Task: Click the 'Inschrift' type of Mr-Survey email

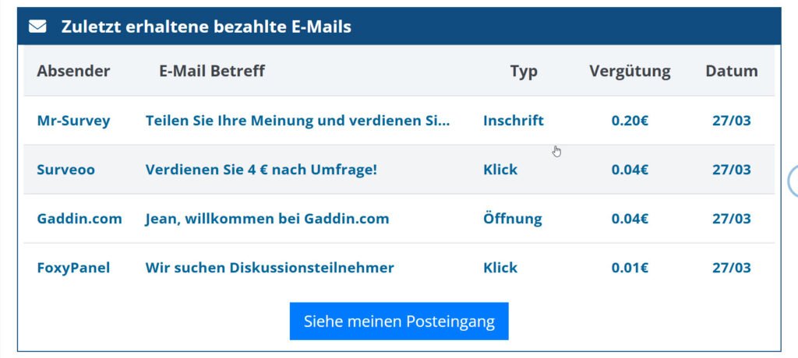Action: (514, 121)
